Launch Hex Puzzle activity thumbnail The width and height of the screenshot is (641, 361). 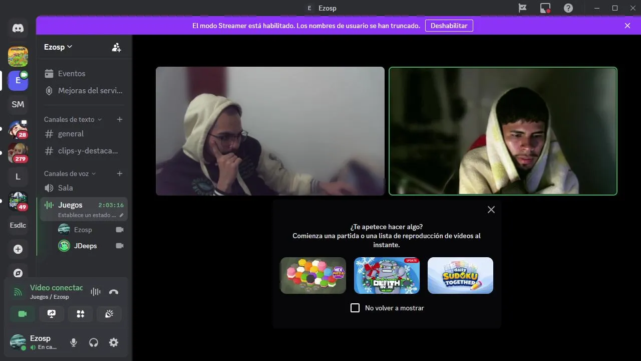[x=313, y=275]
